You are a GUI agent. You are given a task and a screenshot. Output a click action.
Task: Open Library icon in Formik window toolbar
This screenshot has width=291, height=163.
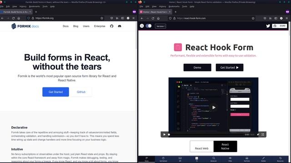(x=117, y=18)
